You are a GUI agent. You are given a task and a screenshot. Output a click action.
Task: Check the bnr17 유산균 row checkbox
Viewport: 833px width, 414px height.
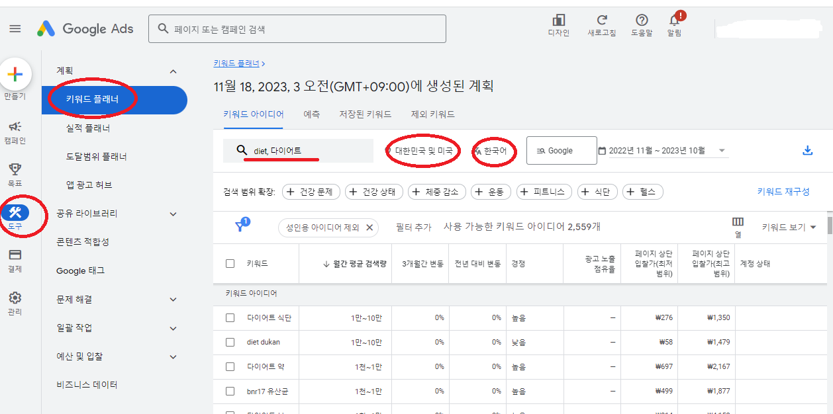(x=230, y=391)
